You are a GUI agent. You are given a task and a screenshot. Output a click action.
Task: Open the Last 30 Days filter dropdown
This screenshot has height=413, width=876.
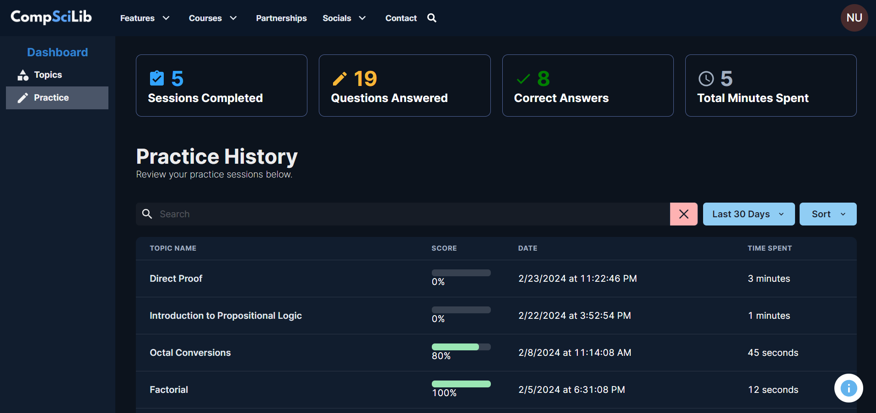pyautogui.click(x=748, y=214)
